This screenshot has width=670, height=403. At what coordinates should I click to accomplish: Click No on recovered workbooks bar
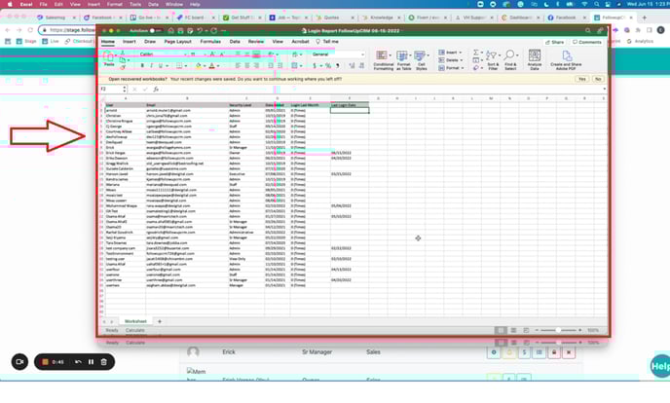coord(598,79)
